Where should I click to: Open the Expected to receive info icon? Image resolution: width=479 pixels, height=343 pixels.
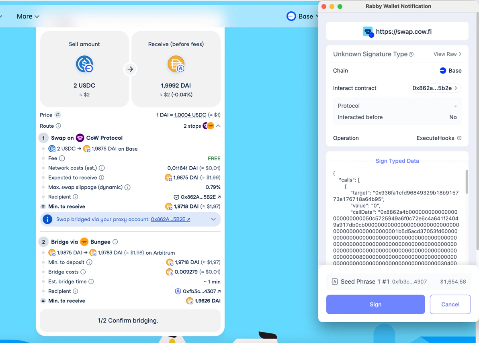(102, 178)
